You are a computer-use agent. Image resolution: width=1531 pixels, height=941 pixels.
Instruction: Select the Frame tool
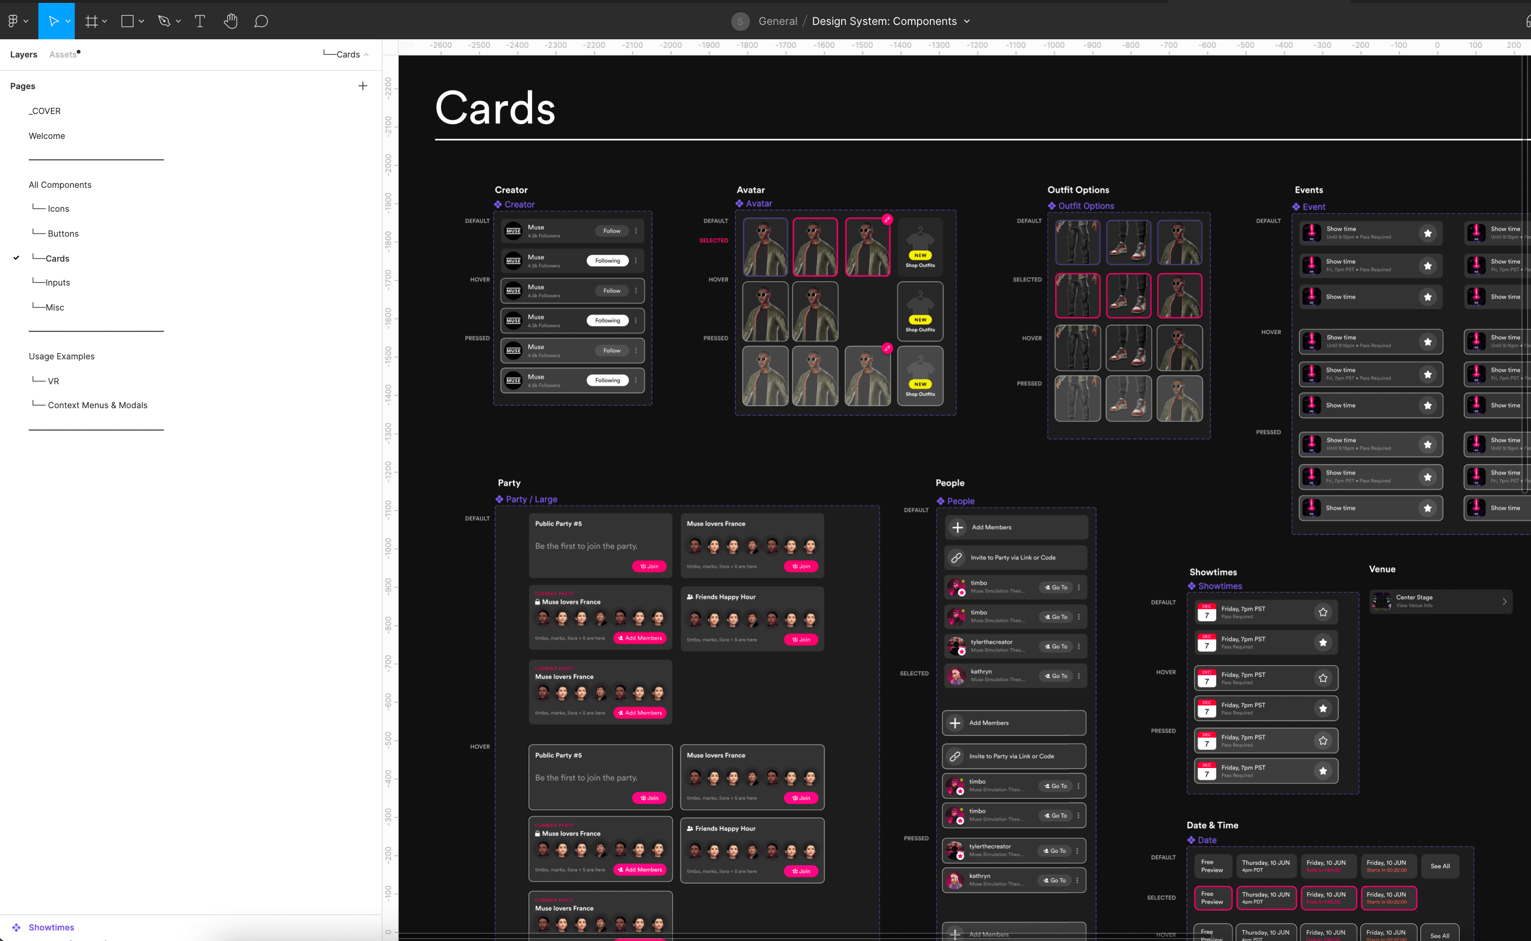[92, 21]
